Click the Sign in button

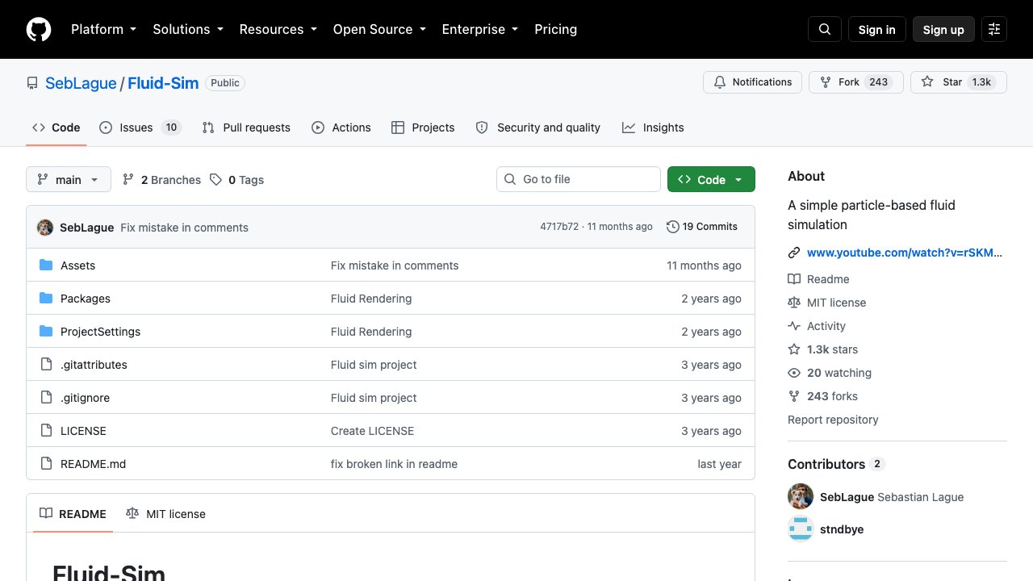click(x=877, y=29)
